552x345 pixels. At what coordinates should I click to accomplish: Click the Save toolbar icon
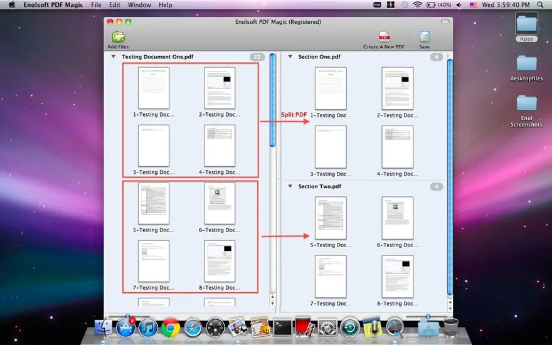(424, 37)
